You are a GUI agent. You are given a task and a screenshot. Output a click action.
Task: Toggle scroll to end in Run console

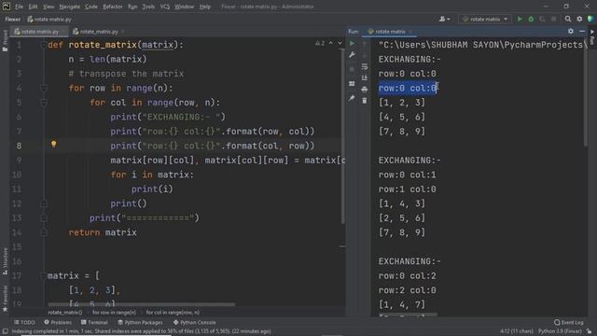coord(365,77)
